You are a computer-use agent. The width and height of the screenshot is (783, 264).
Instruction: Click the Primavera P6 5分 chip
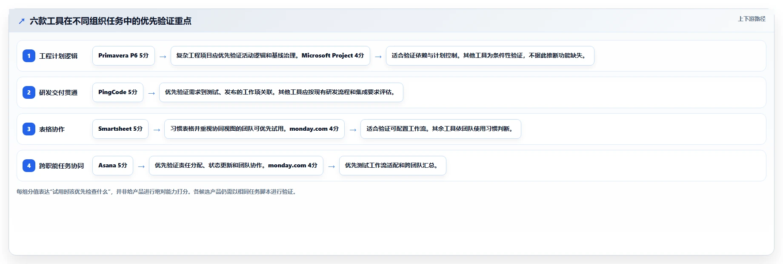click(123, 56)
